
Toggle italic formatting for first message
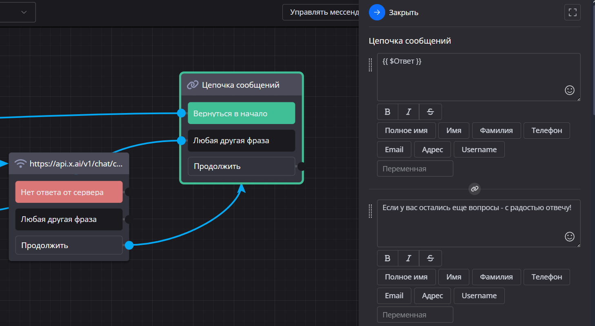[x=409, y=112]
